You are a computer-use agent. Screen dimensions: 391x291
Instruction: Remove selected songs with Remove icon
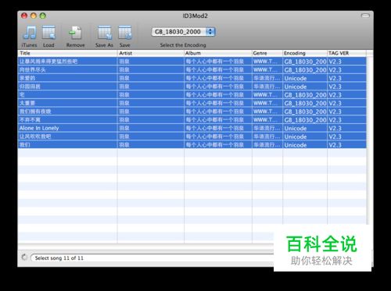[75, 33]
